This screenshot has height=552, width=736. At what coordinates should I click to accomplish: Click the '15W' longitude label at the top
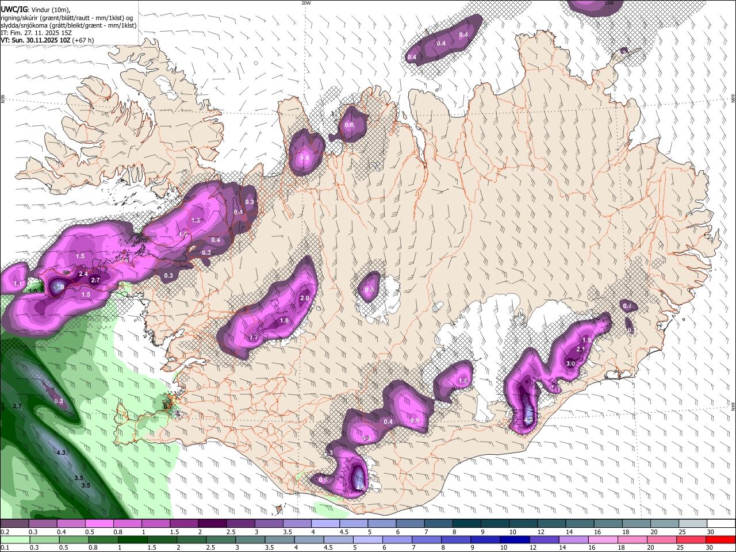(609, 3)
